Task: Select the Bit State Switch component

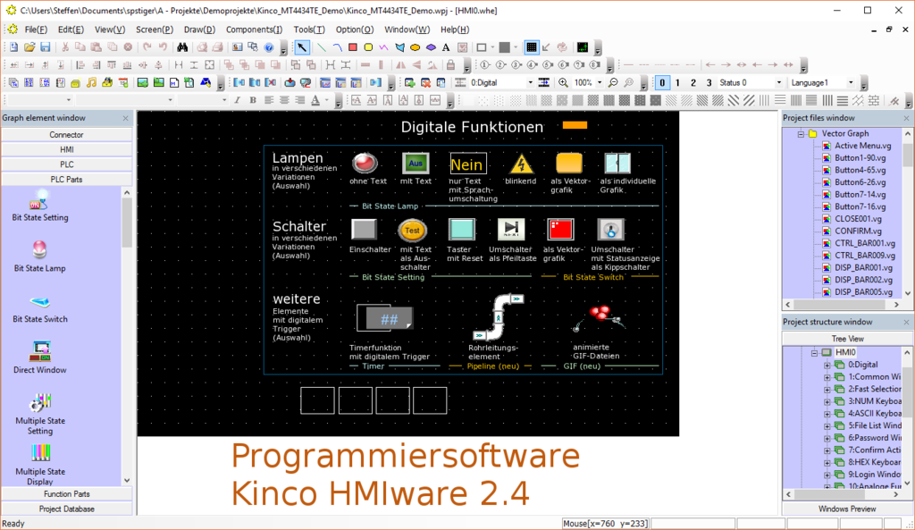Action: [39, 308]
